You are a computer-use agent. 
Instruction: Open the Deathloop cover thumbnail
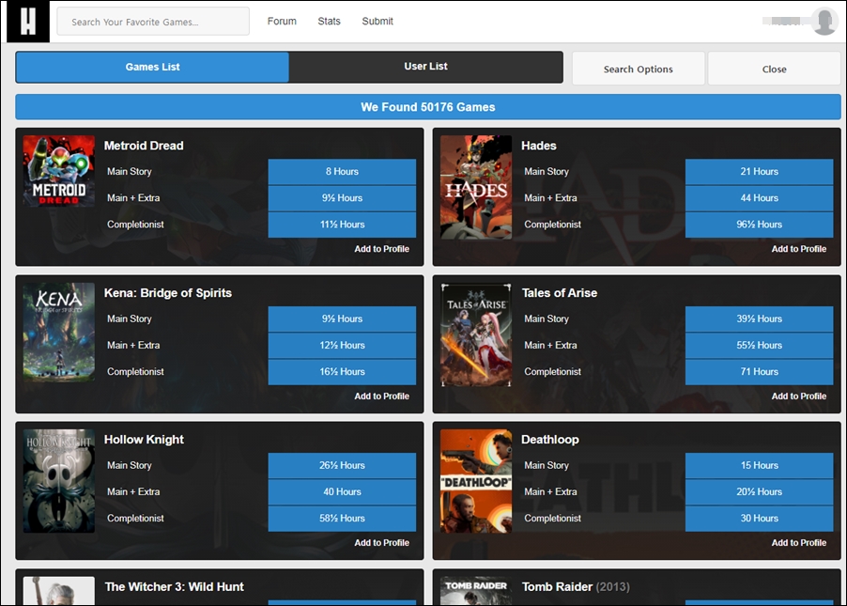click(x=476, y=481)
